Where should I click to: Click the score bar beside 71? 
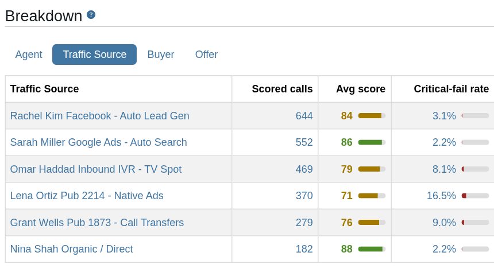pyautogui.click(x=372, y=196)
